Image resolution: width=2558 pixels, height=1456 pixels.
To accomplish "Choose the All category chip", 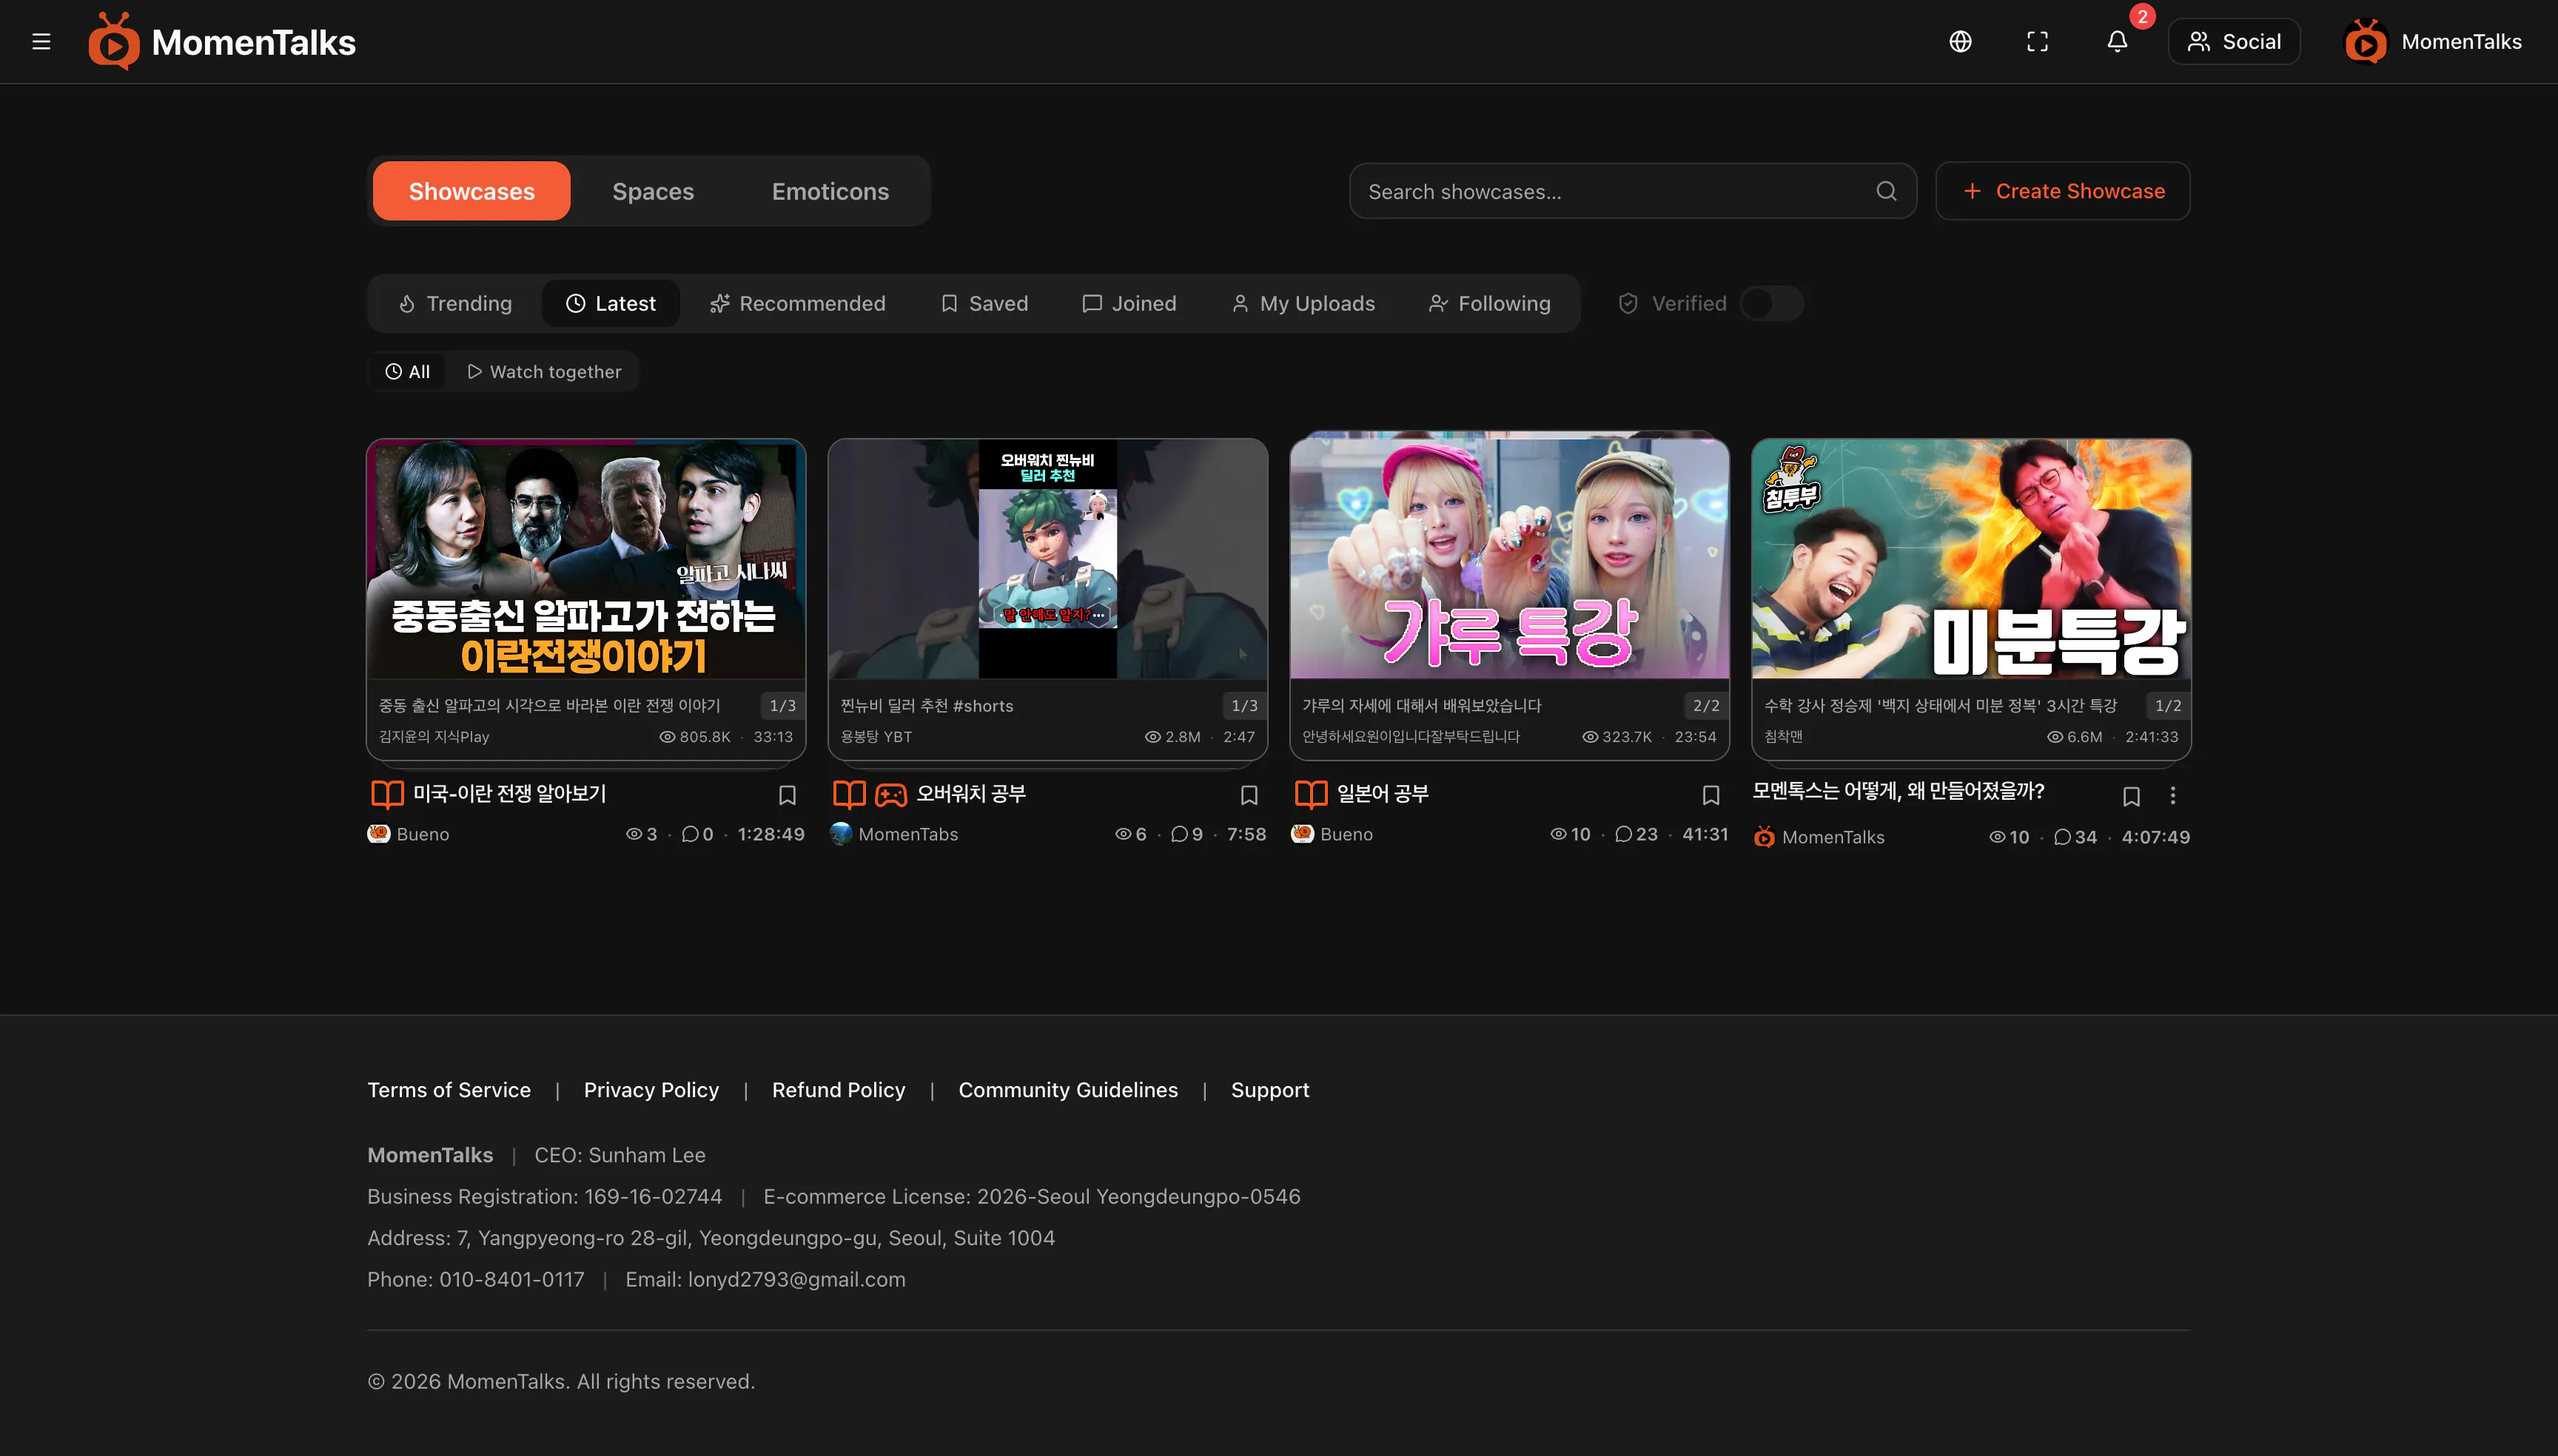I will (408, 372).
